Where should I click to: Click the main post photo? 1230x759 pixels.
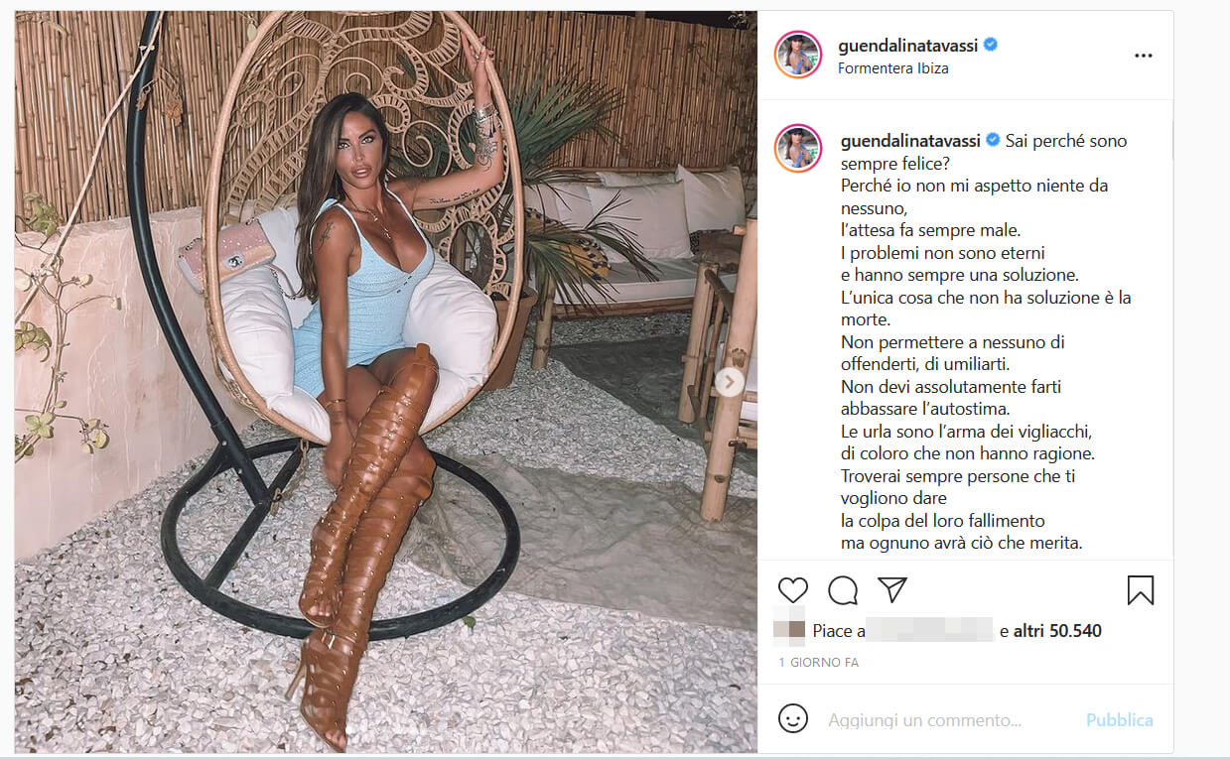pos(386,382)
